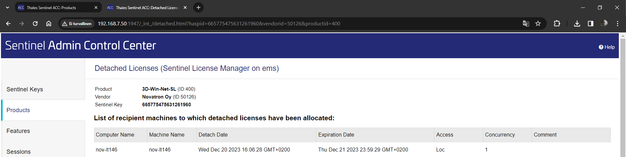Open the Chrome three-dot menu
This screenshot has width=626, height=157.
pos(618,23)
